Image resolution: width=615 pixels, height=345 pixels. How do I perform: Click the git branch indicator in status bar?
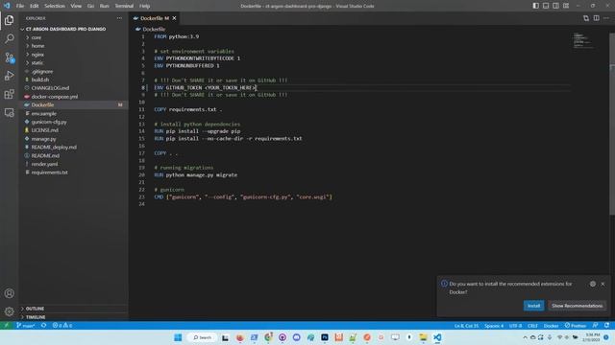pos(26,326)
